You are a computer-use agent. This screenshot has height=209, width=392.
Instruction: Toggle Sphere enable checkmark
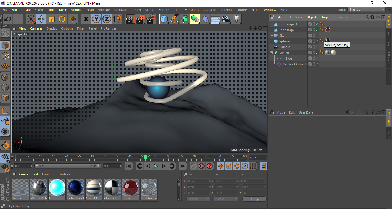tap(317, 41)
